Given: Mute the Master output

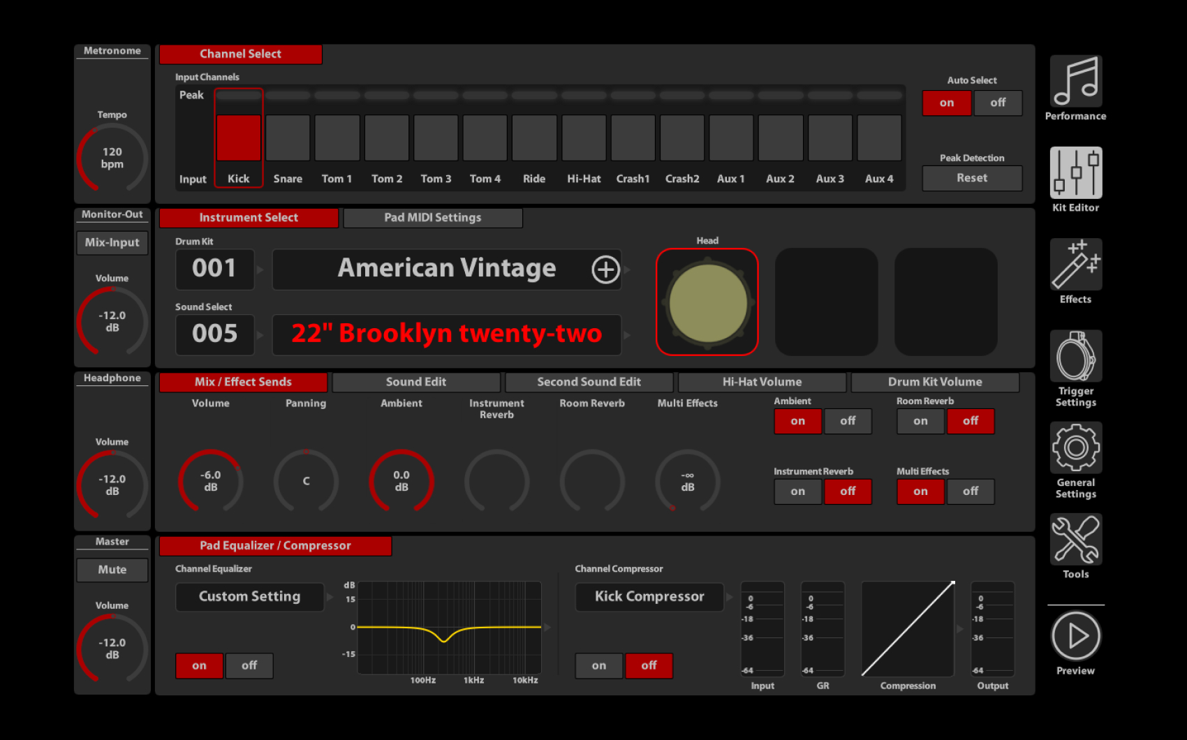Looking at the screenshot, I should [x=112, y=570].
